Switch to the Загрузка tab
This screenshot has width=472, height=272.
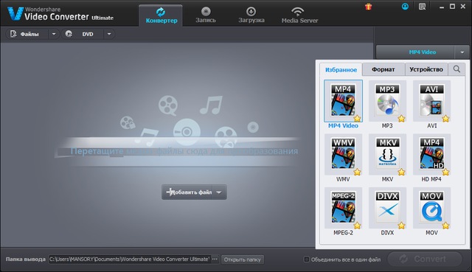251,15
